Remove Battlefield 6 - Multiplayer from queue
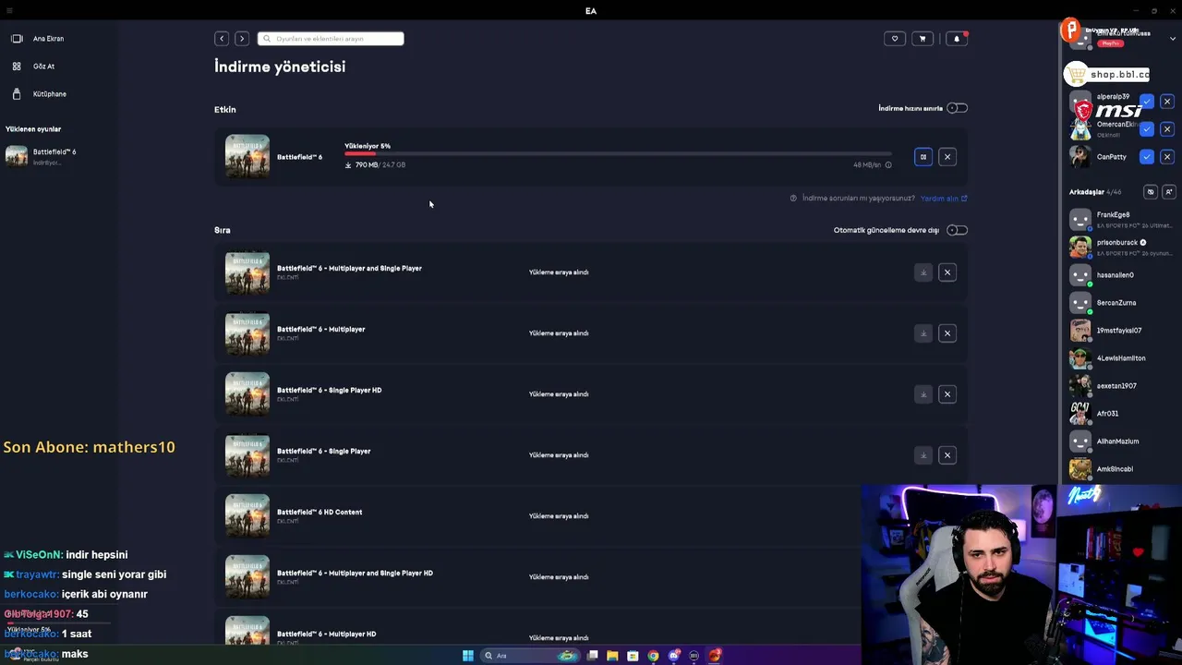1182x665 pixels. click(x=947, y=333)
